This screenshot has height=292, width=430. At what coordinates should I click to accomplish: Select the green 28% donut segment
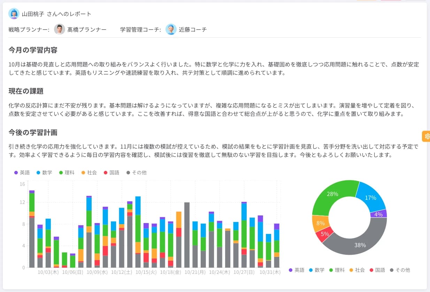click(x=333, y=194)
